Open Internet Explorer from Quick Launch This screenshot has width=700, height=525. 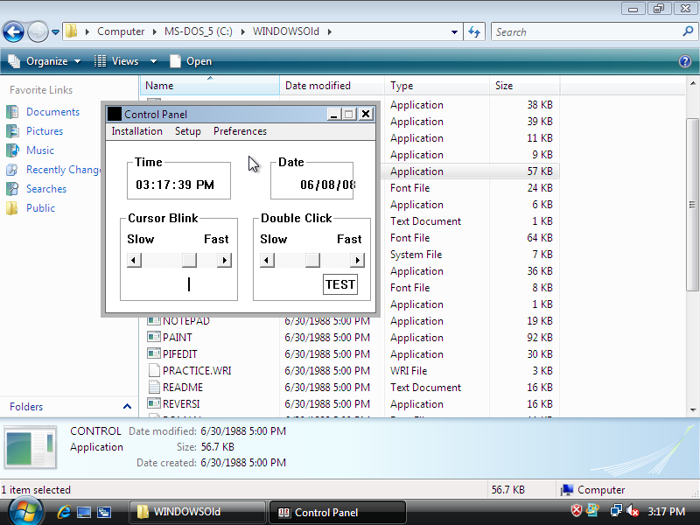click(64, 512)
